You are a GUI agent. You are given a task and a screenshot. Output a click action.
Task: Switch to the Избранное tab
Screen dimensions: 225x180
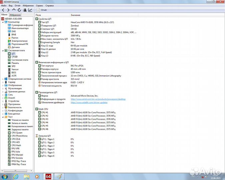coord(15,15)
